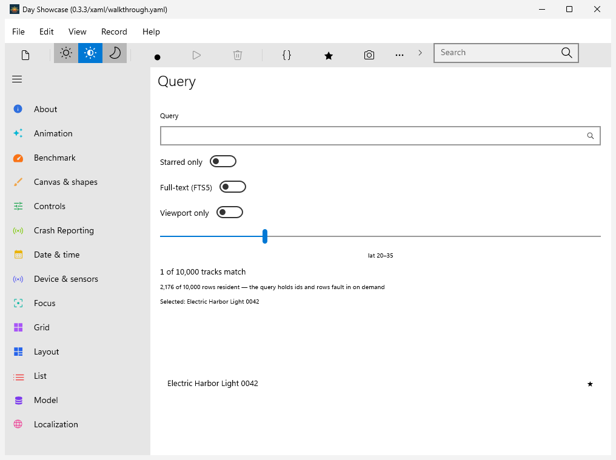Toggle the Viewport only switch
The width and height of the screenshot is (616, 460).
pyautogui.click(x=230, y=213)
